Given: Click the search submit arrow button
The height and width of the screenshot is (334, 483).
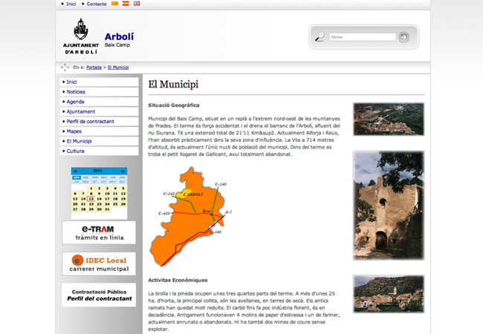Looking at the screenshot, I should point(403,37).
